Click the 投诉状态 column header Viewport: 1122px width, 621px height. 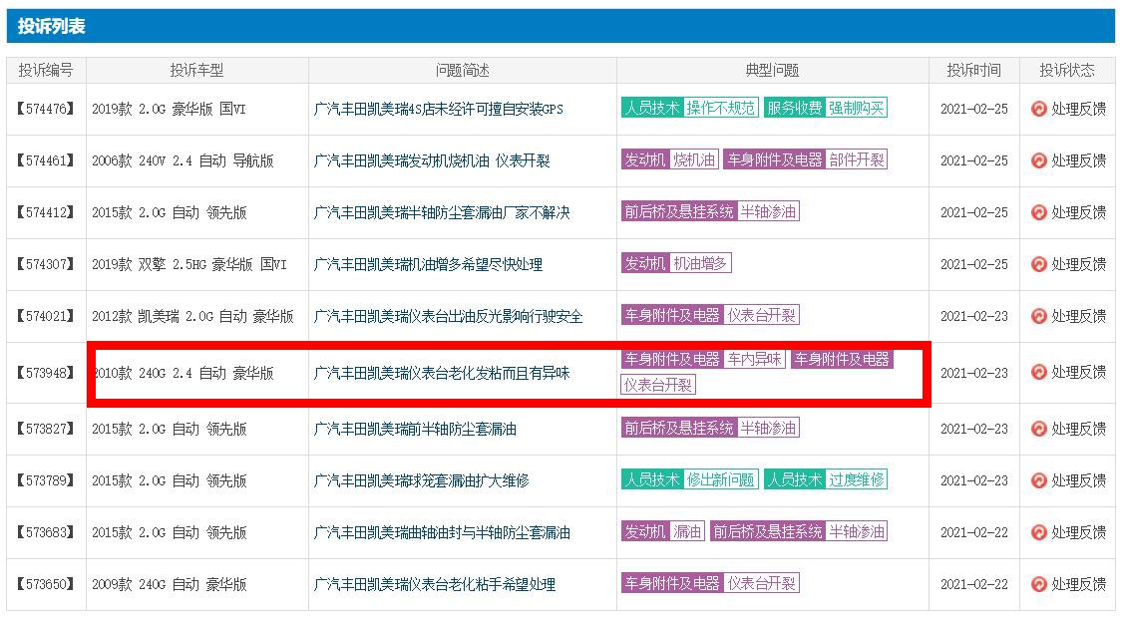coord(1067,70)
